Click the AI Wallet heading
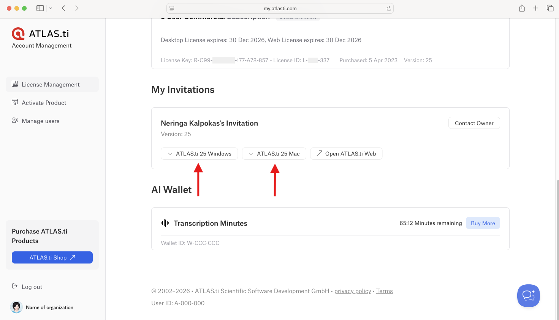The width and height of the screenshot is (559, 320). tap(171, 190)
